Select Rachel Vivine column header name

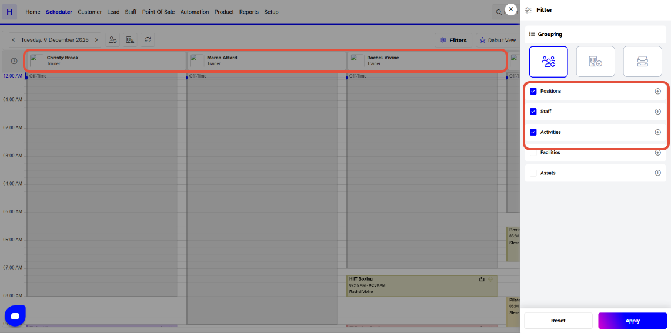383,58
